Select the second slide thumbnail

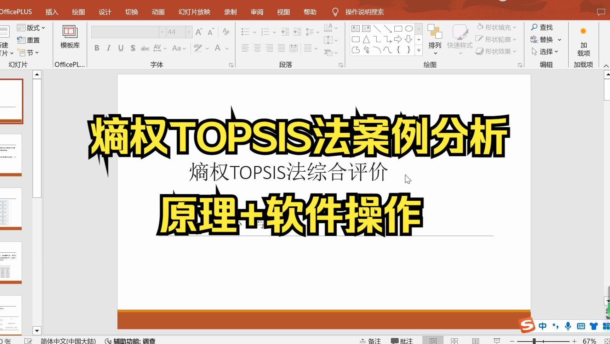11,155
